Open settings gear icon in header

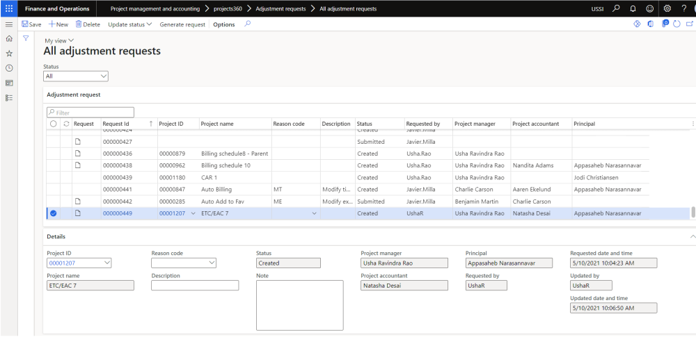(667, 8)
